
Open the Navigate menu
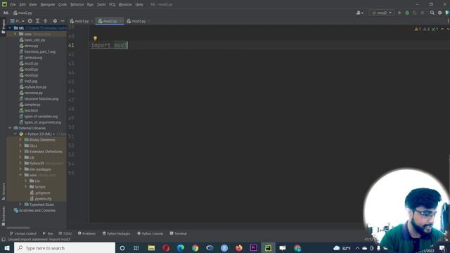point(48,4)
